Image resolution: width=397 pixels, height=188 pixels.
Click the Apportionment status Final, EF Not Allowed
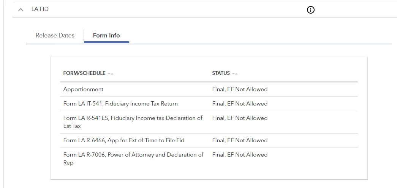point(240,89)
